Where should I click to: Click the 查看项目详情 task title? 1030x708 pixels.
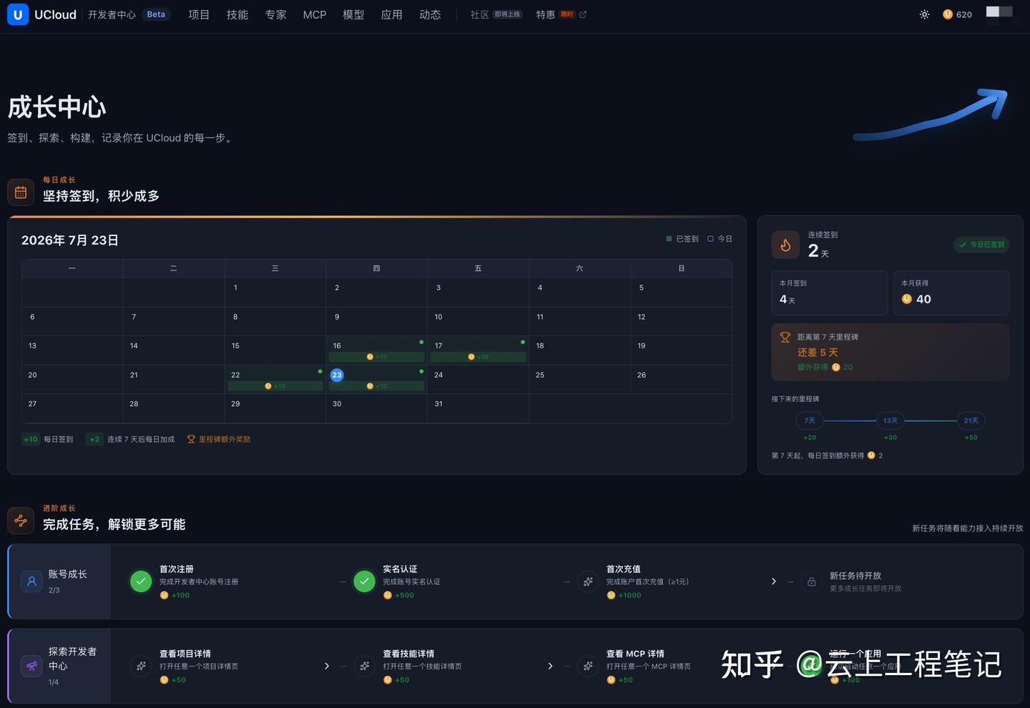point(185,654)
